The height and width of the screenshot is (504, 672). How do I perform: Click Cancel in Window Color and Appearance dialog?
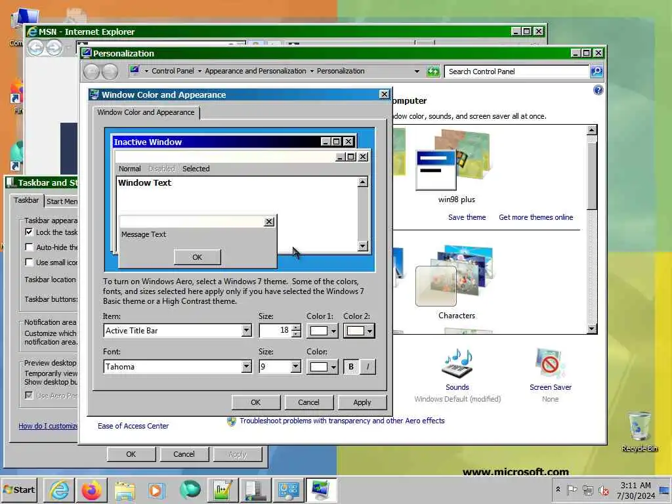point(308,402)
